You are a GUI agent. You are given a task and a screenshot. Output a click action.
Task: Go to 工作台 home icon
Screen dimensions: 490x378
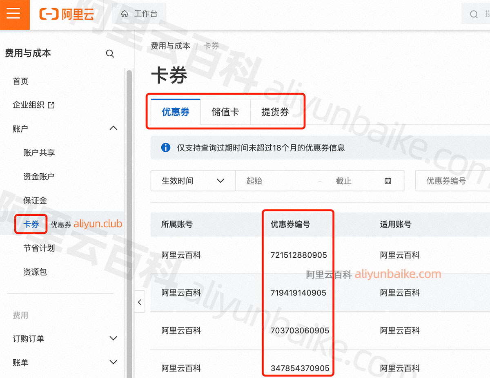125,14
